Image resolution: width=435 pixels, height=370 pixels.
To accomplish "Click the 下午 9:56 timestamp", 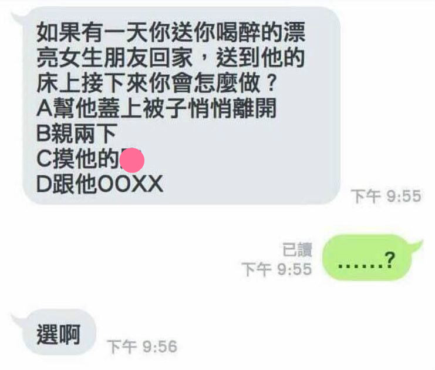I will (143, 346).
